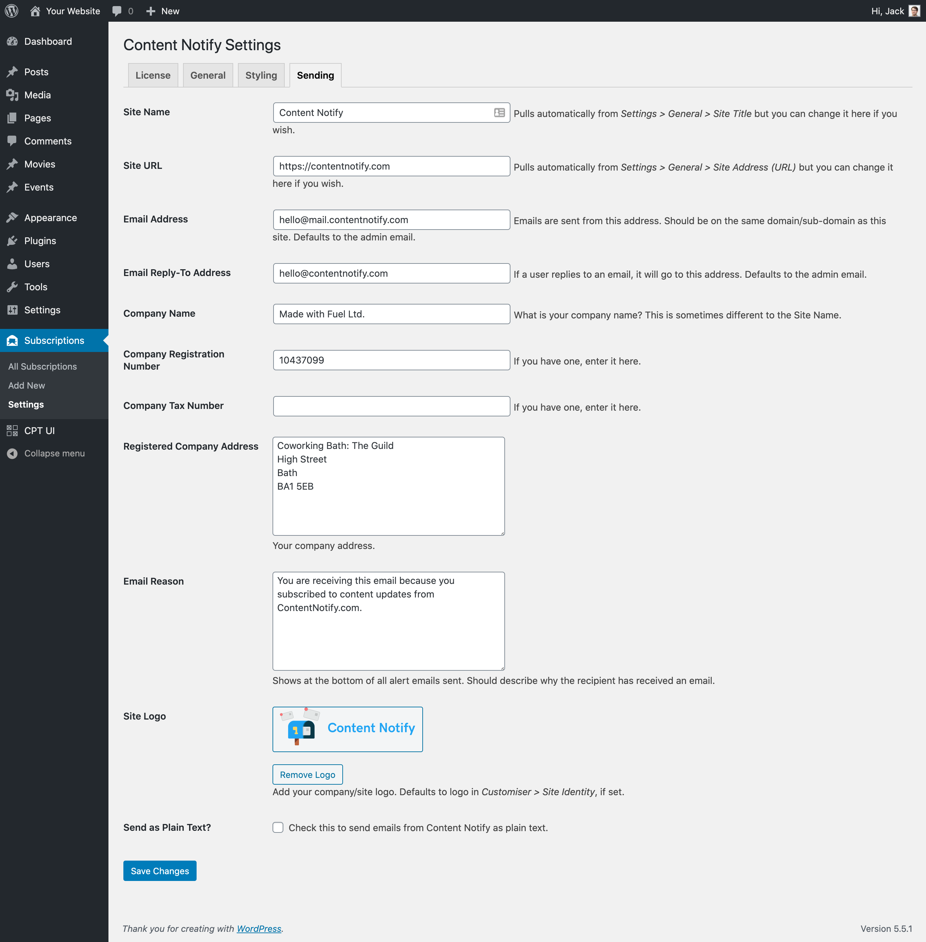Open the New content menu
926x942 pixels.
151,11
